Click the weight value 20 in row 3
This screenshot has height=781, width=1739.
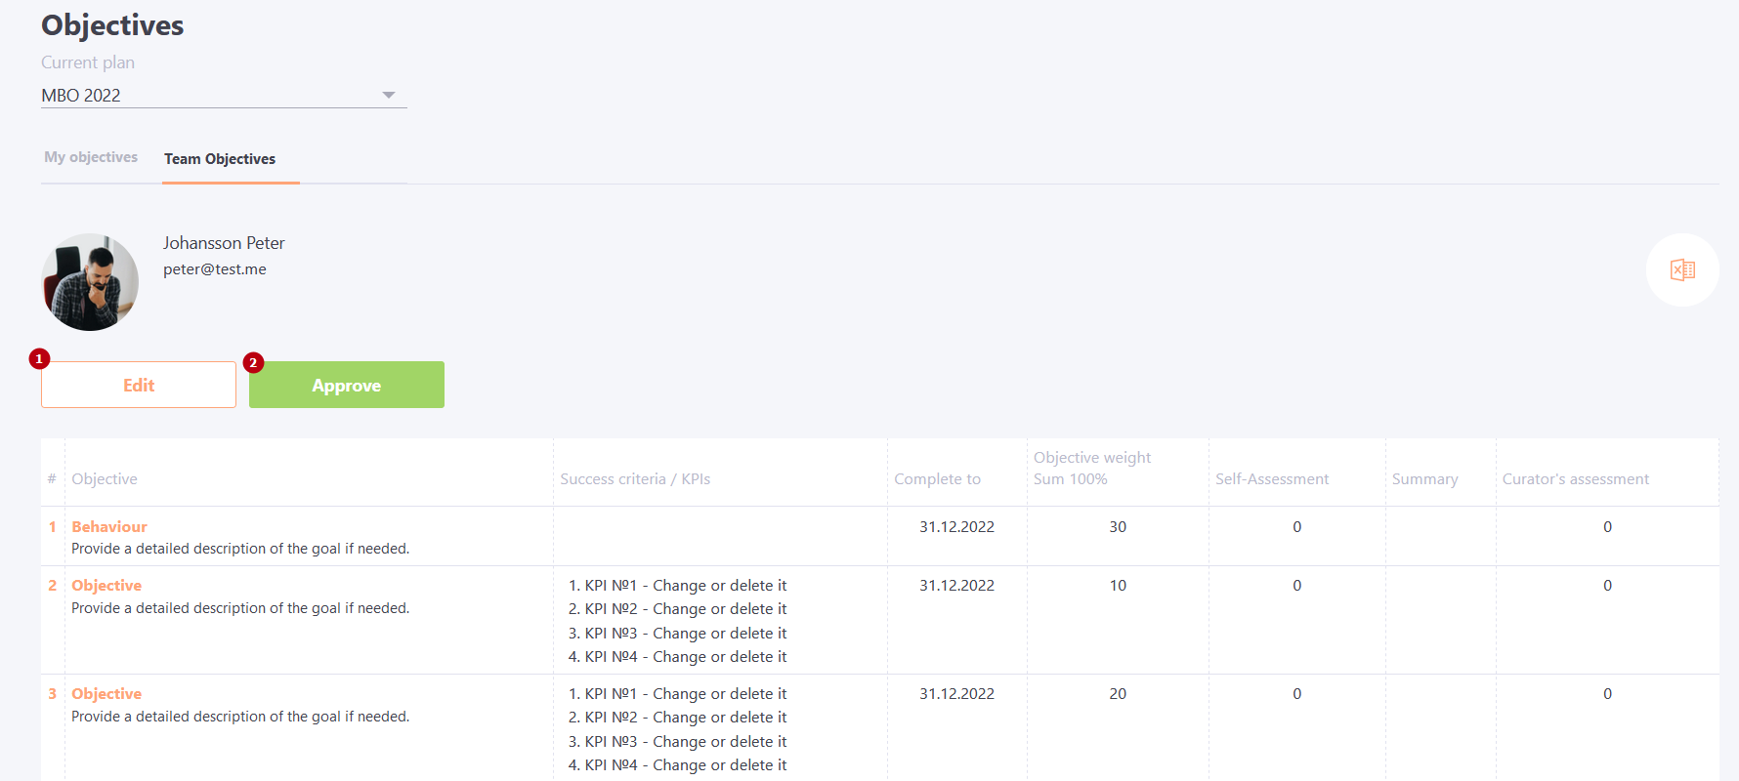[x=1118, y=693]
